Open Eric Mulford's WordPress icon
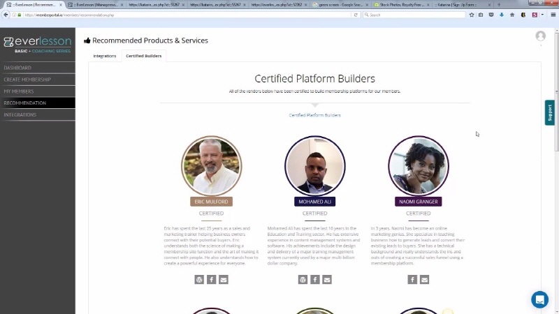The image size is (559, 314). point(199,280)
